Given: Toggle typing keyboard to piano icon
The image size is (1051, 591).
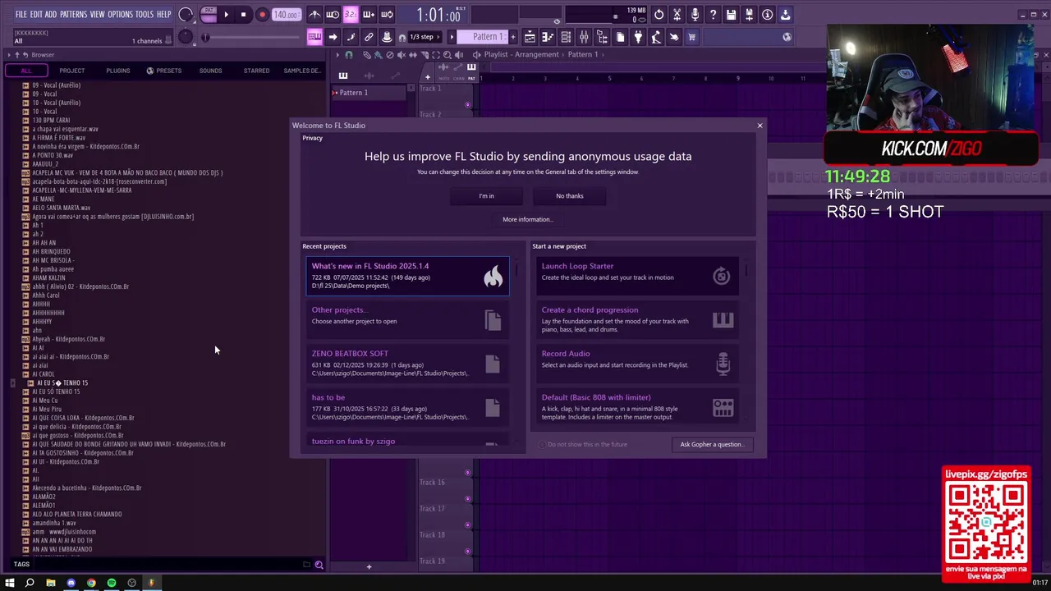Looking at the screenshot, I should click(314, 37).
